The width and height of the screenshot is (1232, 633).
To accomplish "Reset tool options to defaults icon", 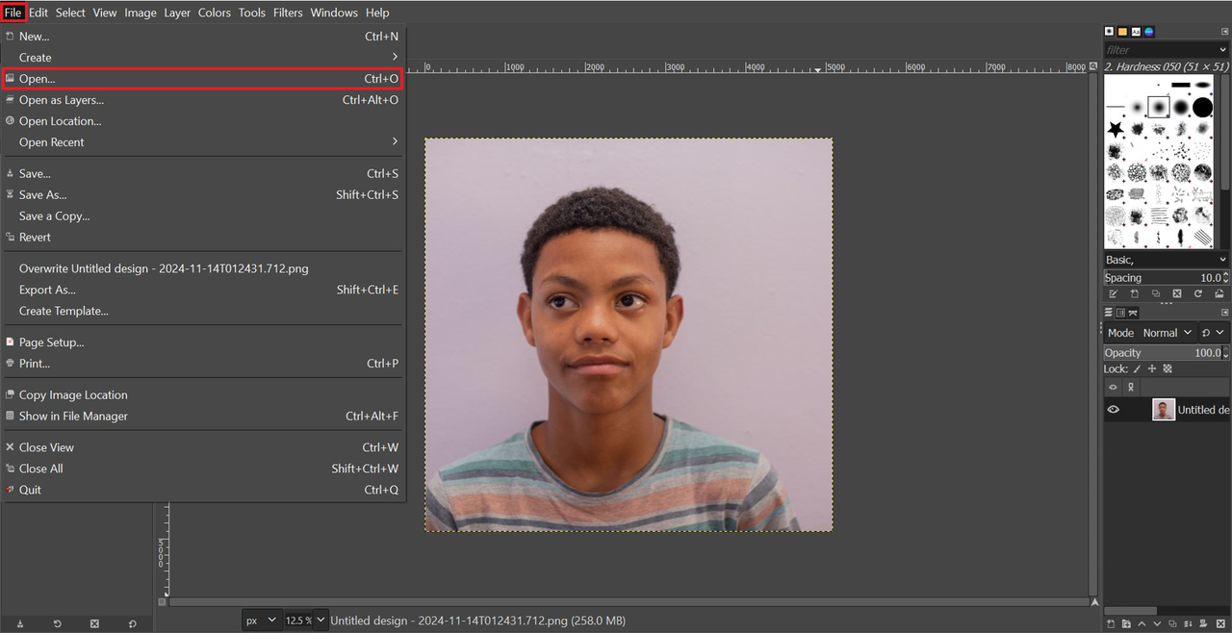I will tap(132, 624).
